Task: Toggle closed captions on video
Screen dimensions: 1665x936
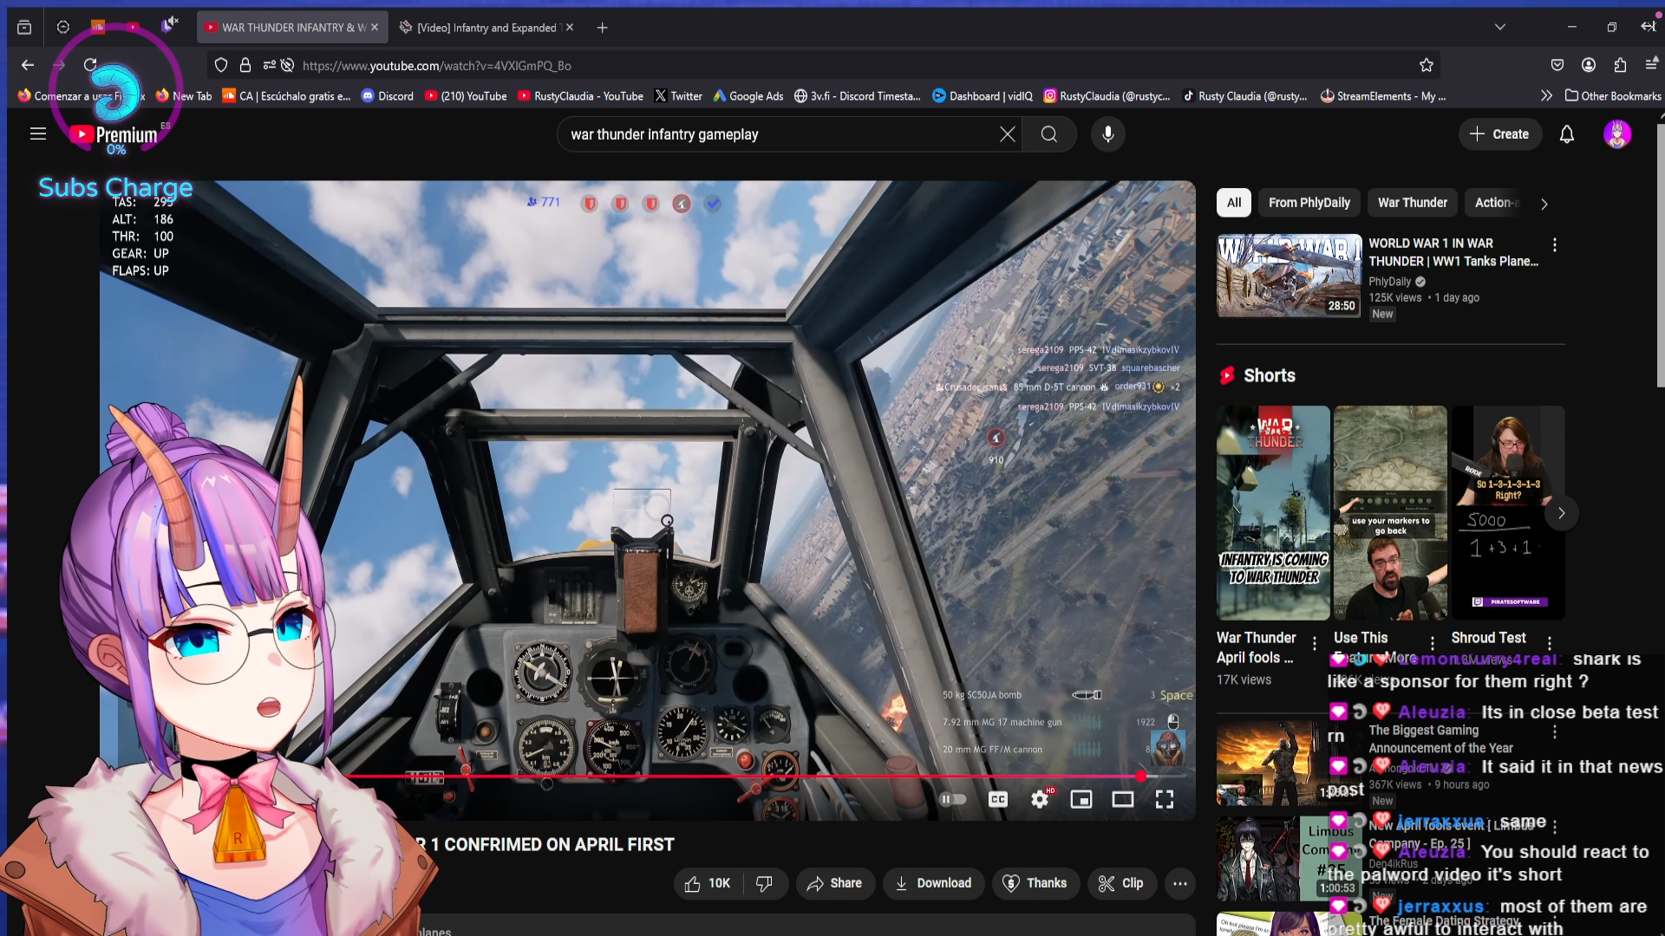Action: tap(997, 799)
